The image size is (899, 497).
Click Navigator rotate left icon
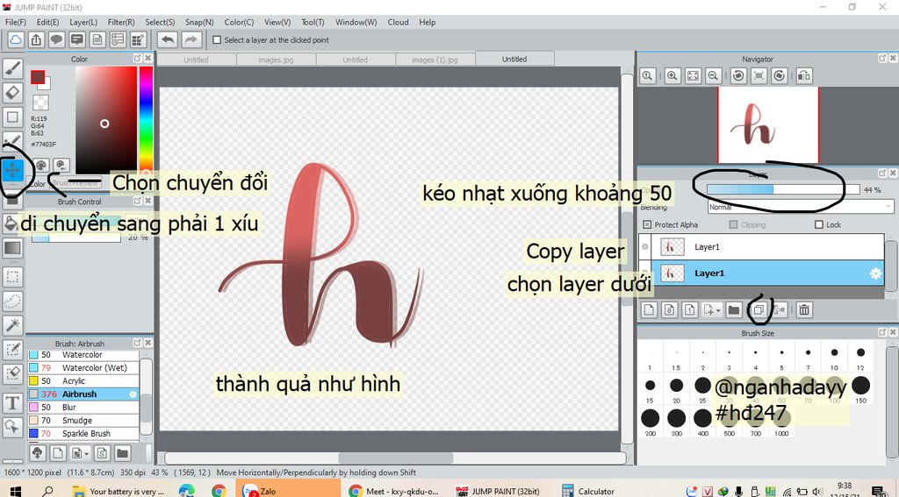[738, 75]
